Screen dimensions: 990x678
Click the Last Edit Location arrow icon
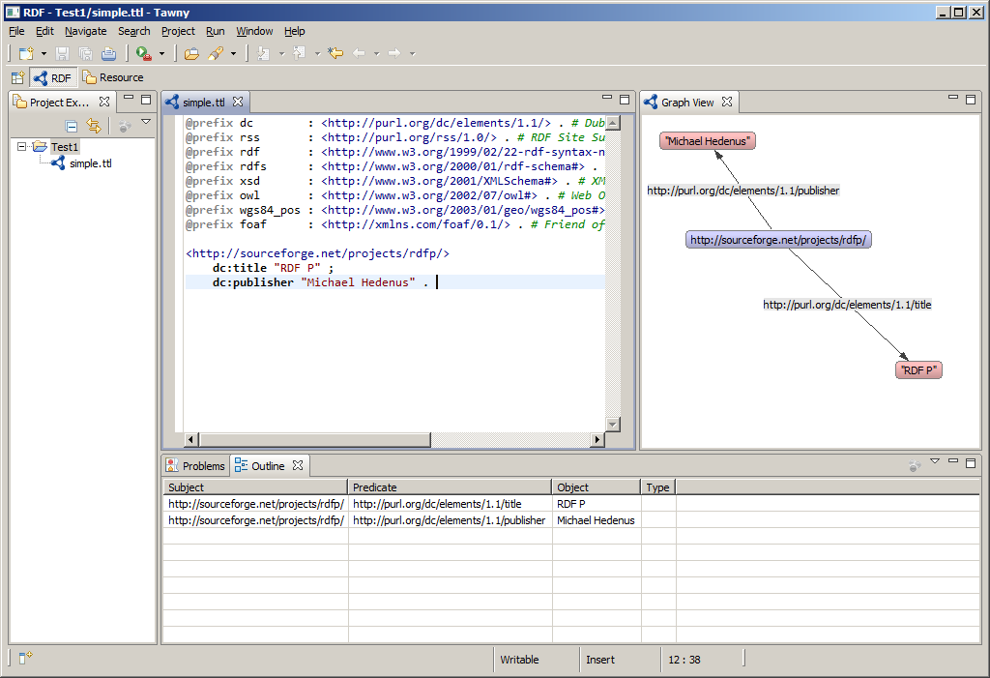click(335, 54)
